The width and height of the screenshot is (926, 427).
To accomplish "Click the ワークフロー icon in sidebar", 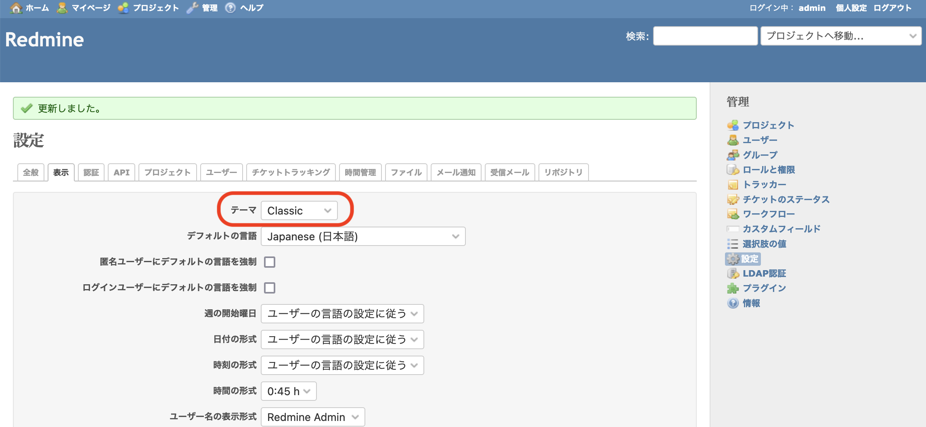I will pyautogui.click(x=733, y=214).
